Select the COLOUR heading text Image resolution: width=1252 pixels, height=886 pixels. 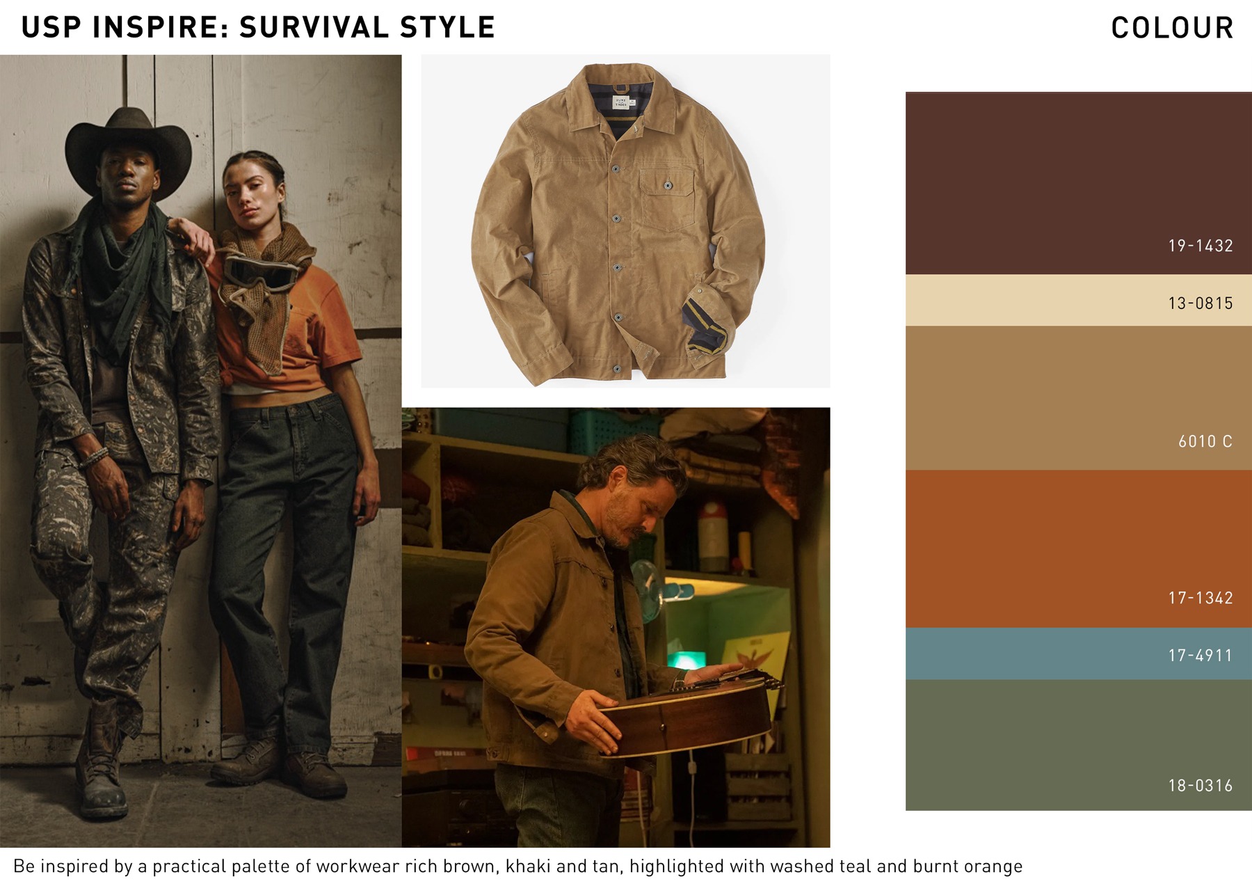coord(1172,28)
